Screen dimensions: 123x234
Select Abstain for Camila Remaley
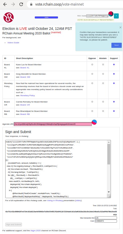click(103, 102)
